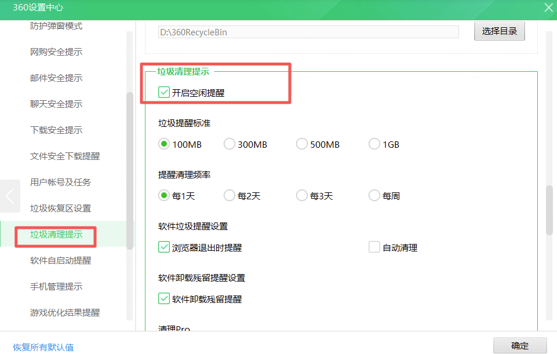
Task: Select the 300MB garbage threshold
Action: pyautogui.click(x=229, y=144)
